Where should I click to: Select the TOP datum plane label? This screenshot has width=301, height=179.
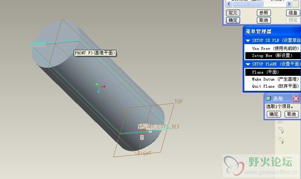pyautogui.click(x=178, y=101)
